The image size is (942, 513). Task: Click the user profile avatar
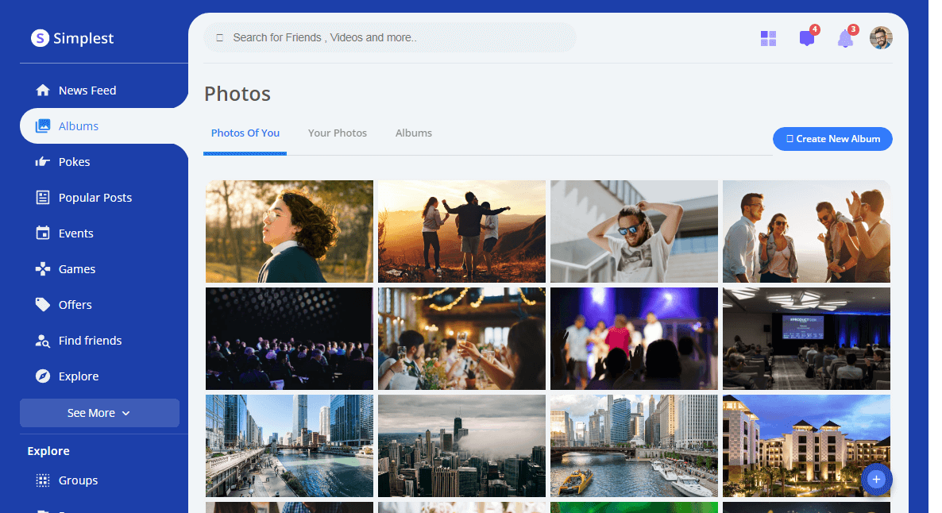coord(881,38)
